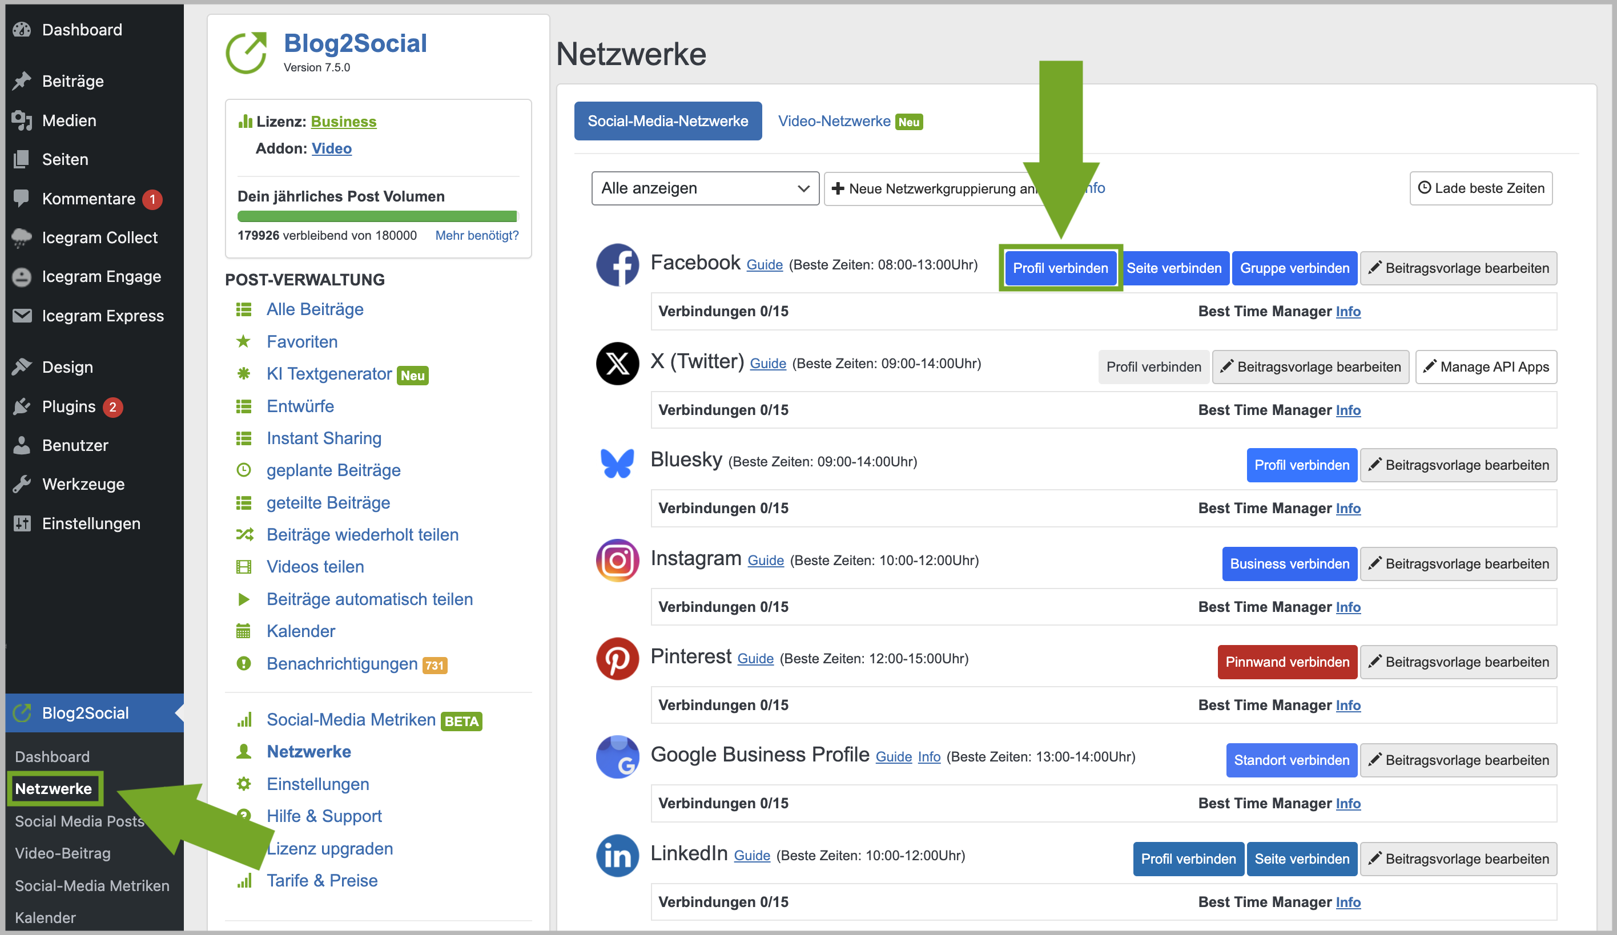This screenshot has width=1617, height=935.
Task: Open the Alle anzeigen dropdown
Action: [x=705, y=188]
